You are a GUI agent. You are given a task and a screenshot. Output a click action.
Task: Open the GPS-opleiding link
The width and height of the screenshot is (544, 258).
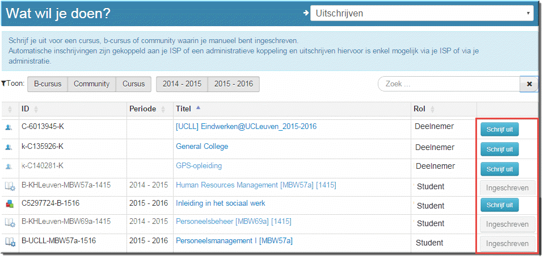[x=199, y=165]
